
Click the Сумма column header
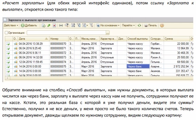point(177,39)
